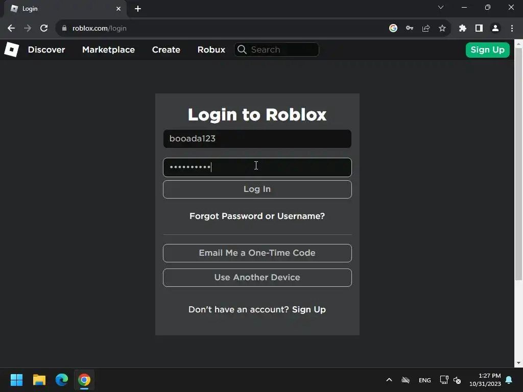Close the Login tab
Viewport: 523px width, 392px height.
click(118, 9)
